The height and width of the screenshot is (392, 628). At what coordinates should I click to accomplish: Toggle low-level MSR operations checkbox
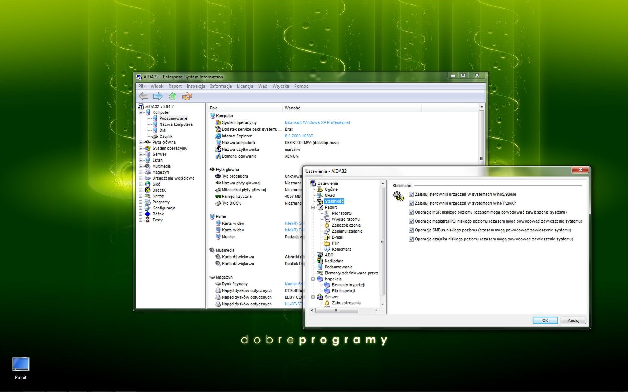(x=411, y=212)
